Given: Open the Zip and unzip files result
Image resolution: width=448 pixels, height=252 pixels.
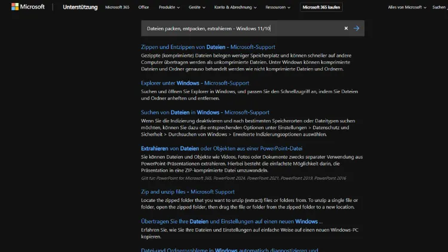Looking at the screenshot, I should [188, 192].
